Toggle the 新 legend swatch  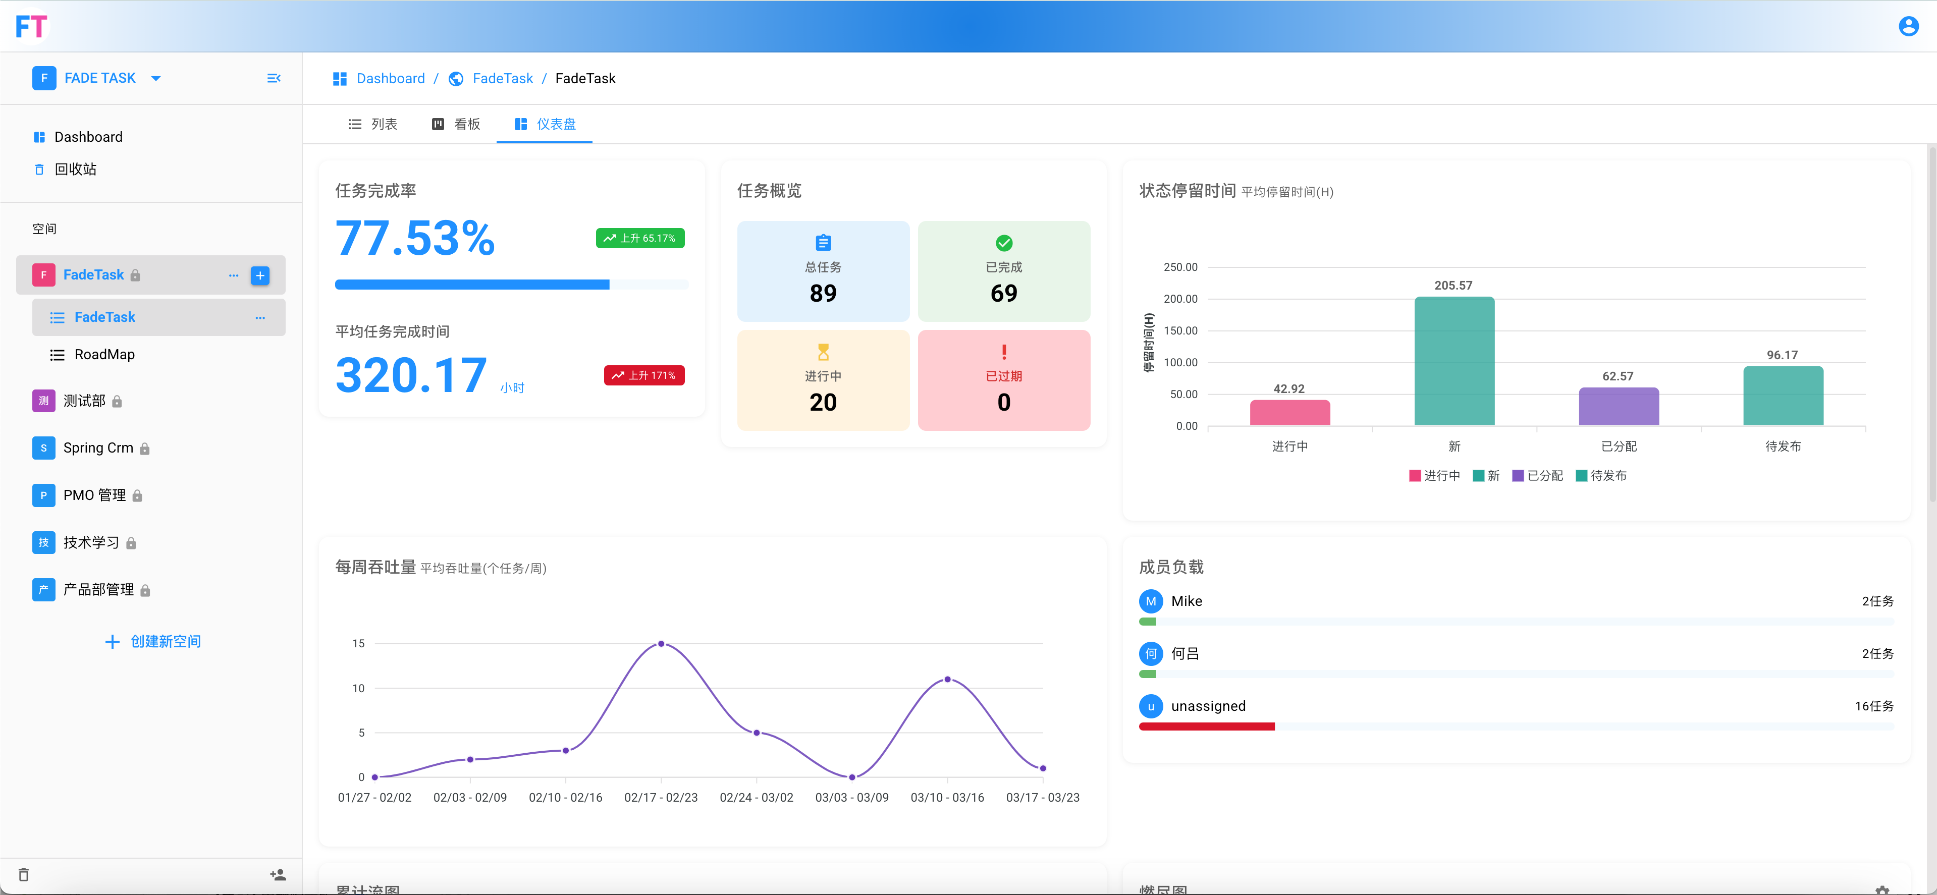(1478, 476)
